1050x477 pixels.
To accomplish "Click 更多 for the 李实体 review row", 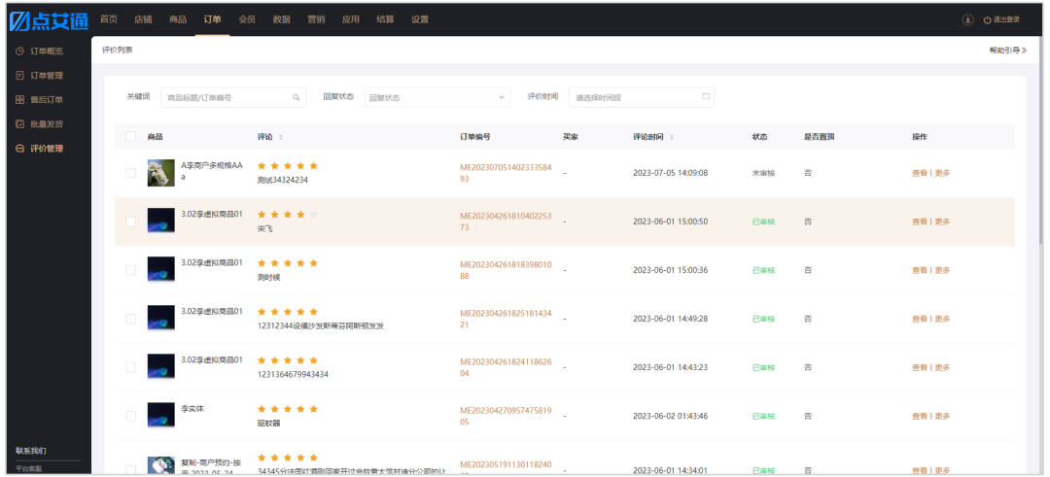I will pyautogui.click(x=942, y=416).
